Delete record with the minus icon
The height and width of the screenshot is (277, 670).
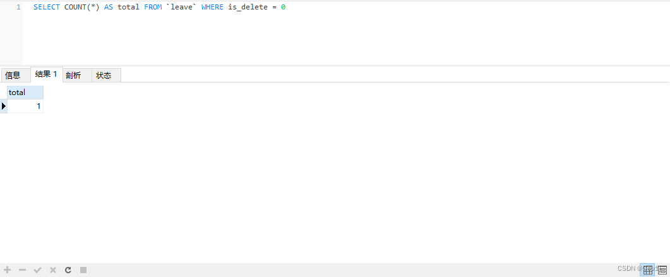[23, 269]
